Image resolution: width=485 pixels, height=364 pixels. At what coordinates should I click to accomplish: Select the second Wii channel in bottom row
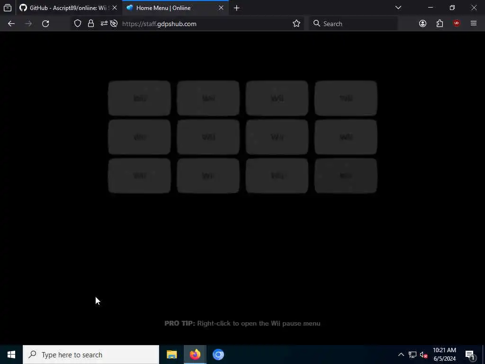pos(208,176)
